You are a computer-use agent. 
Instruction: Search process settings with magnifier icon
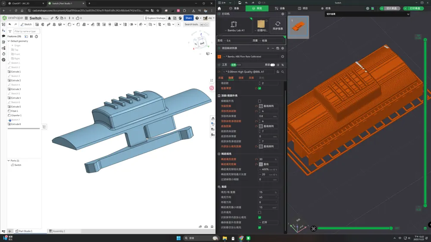click(283, 72)
